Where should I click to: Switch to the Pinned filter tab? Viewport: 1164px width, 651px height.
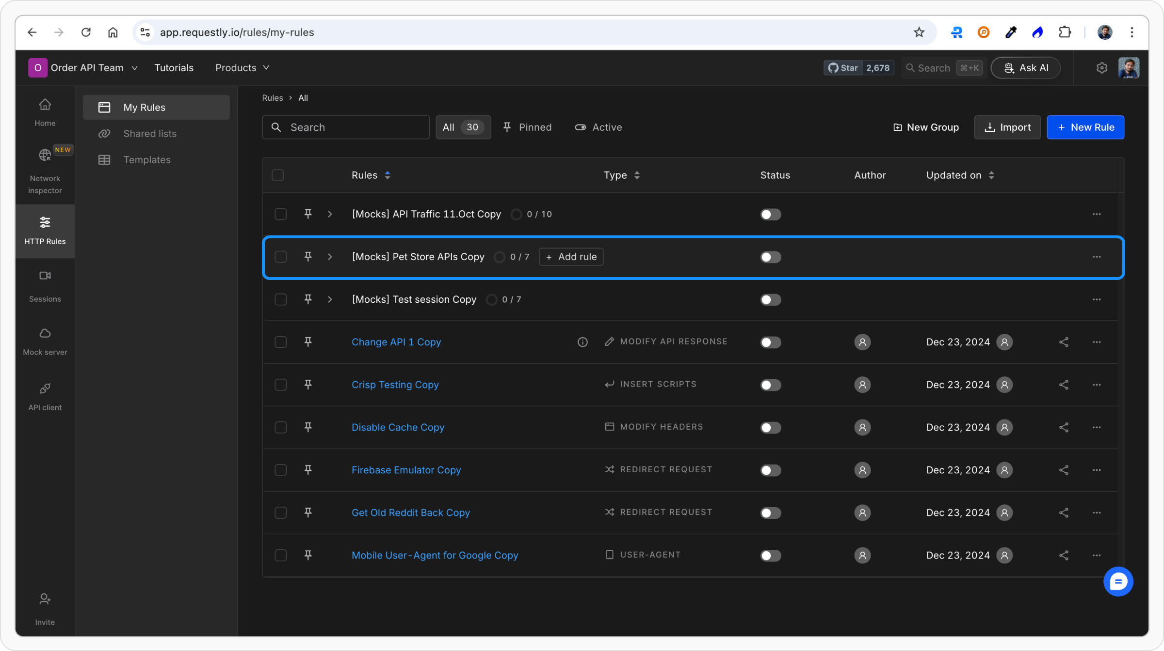527,127
